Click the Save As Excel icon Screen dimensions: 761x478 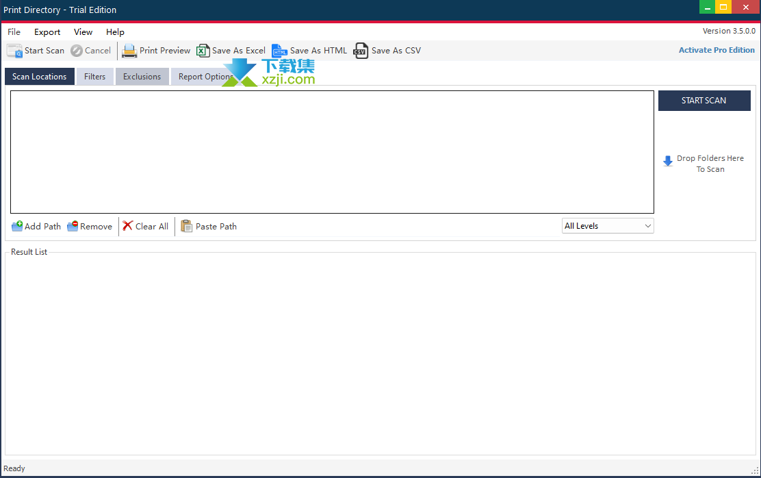pyautogui.click(x=203, y=51)
